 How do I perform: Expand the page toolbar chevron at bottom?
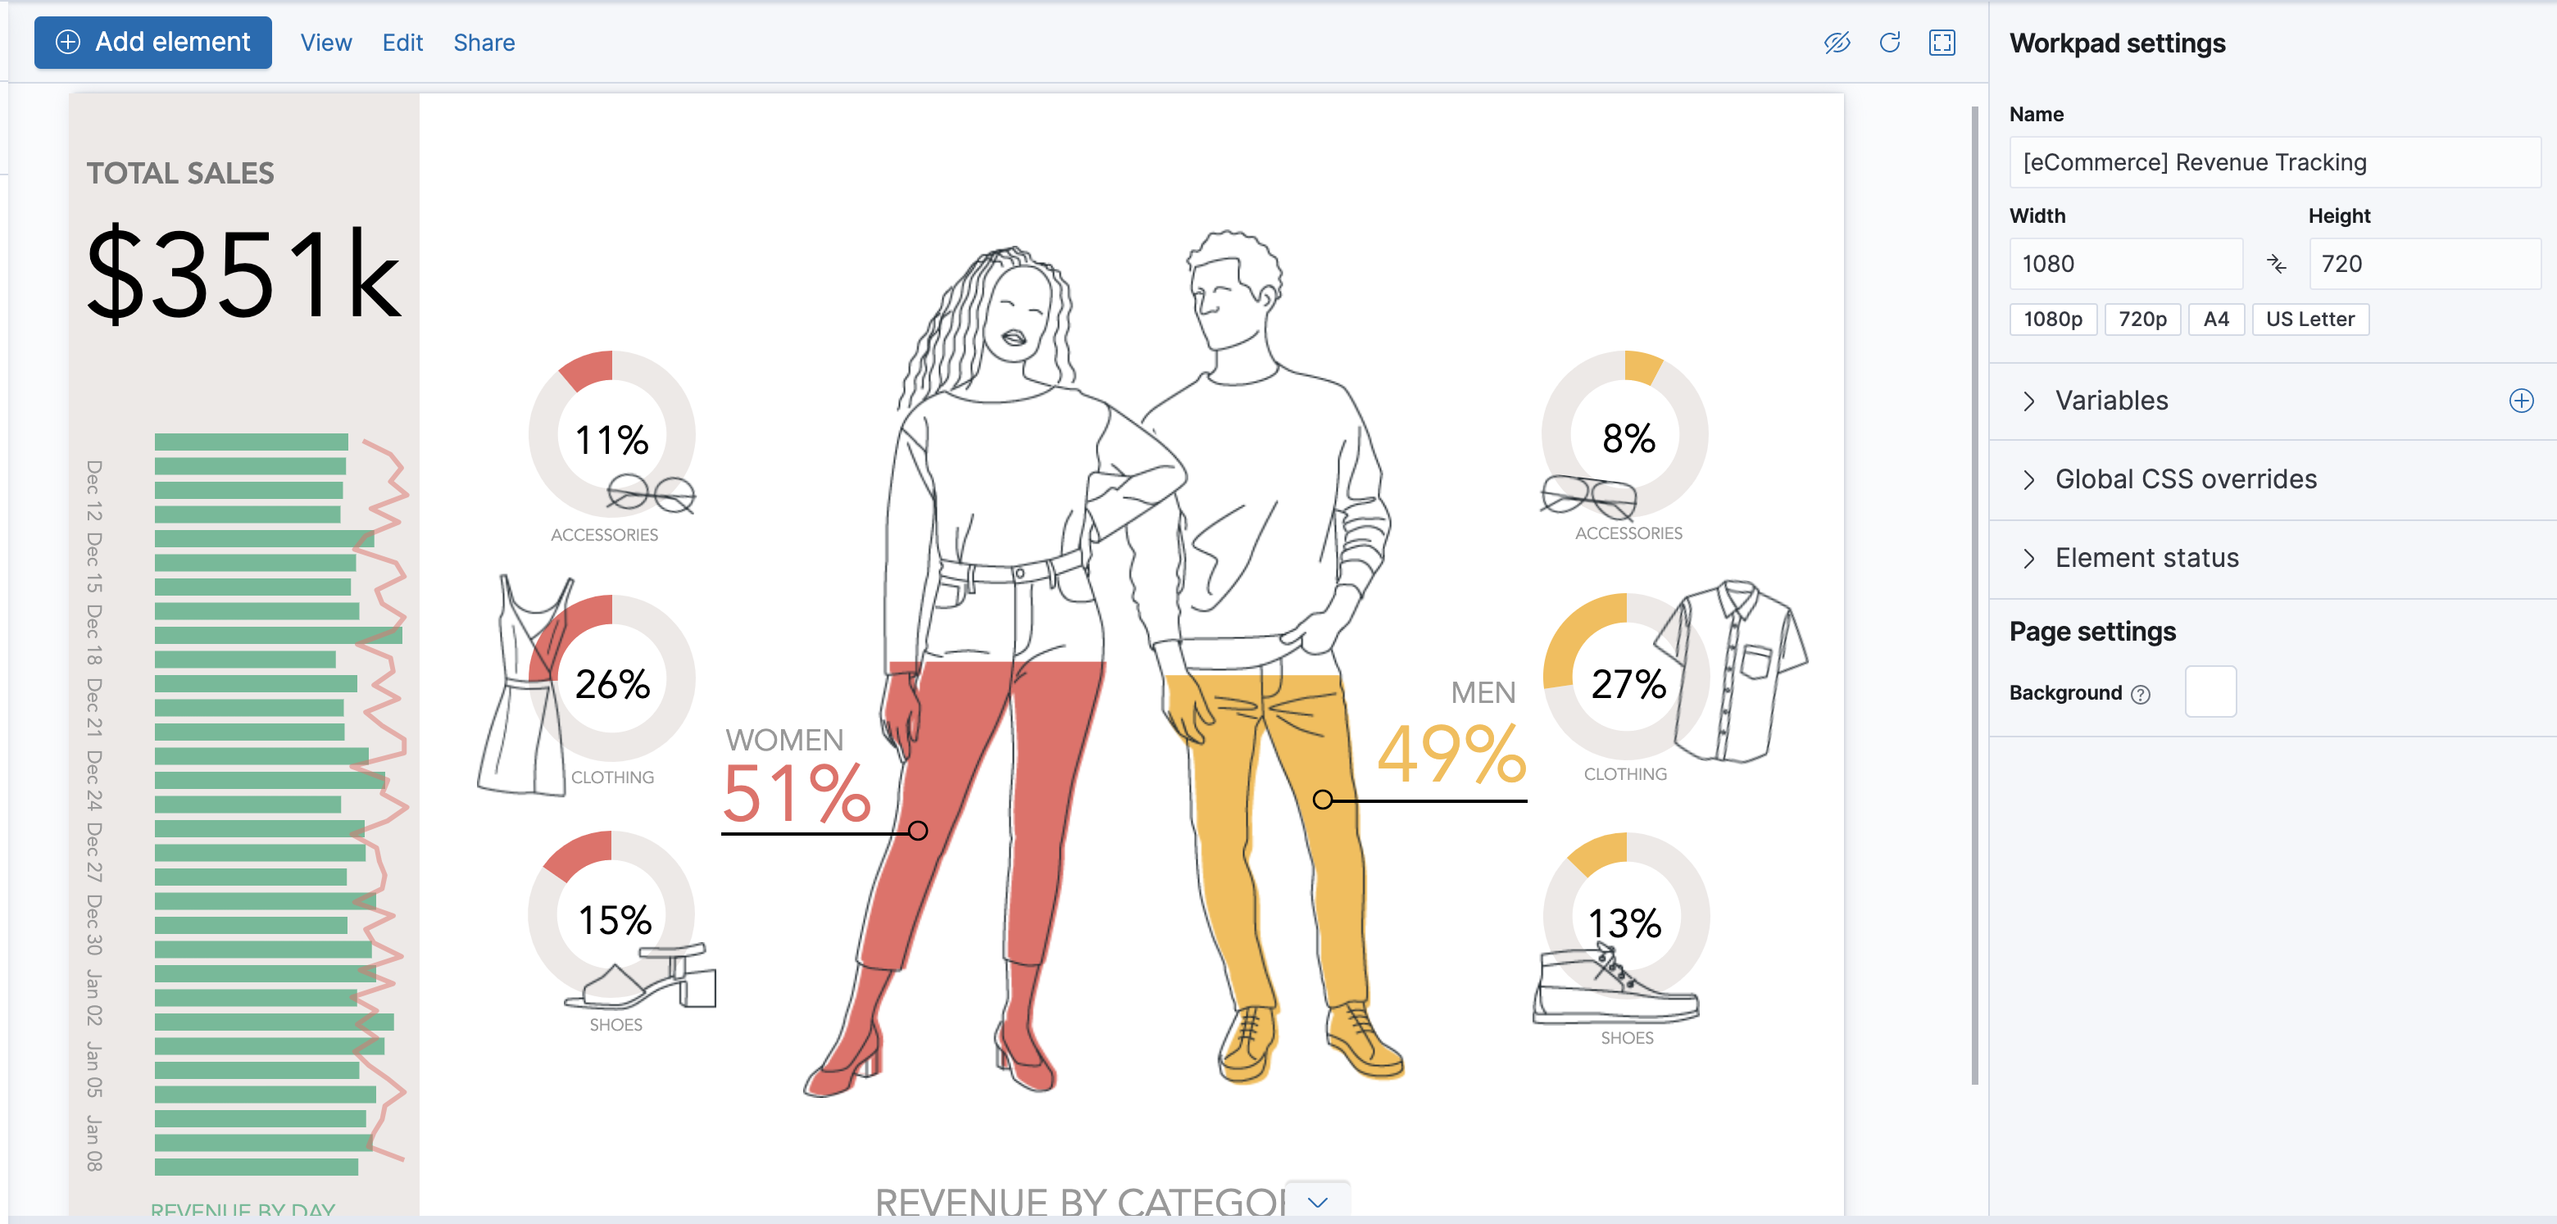(1317, 1202)
